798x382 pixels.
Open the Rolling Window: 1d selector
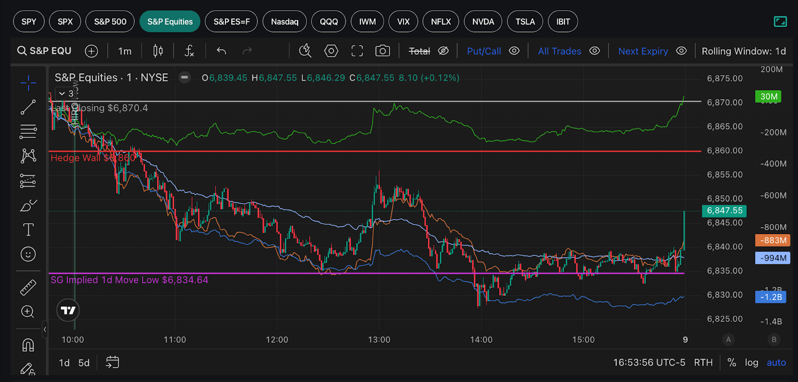coord(744,51)
